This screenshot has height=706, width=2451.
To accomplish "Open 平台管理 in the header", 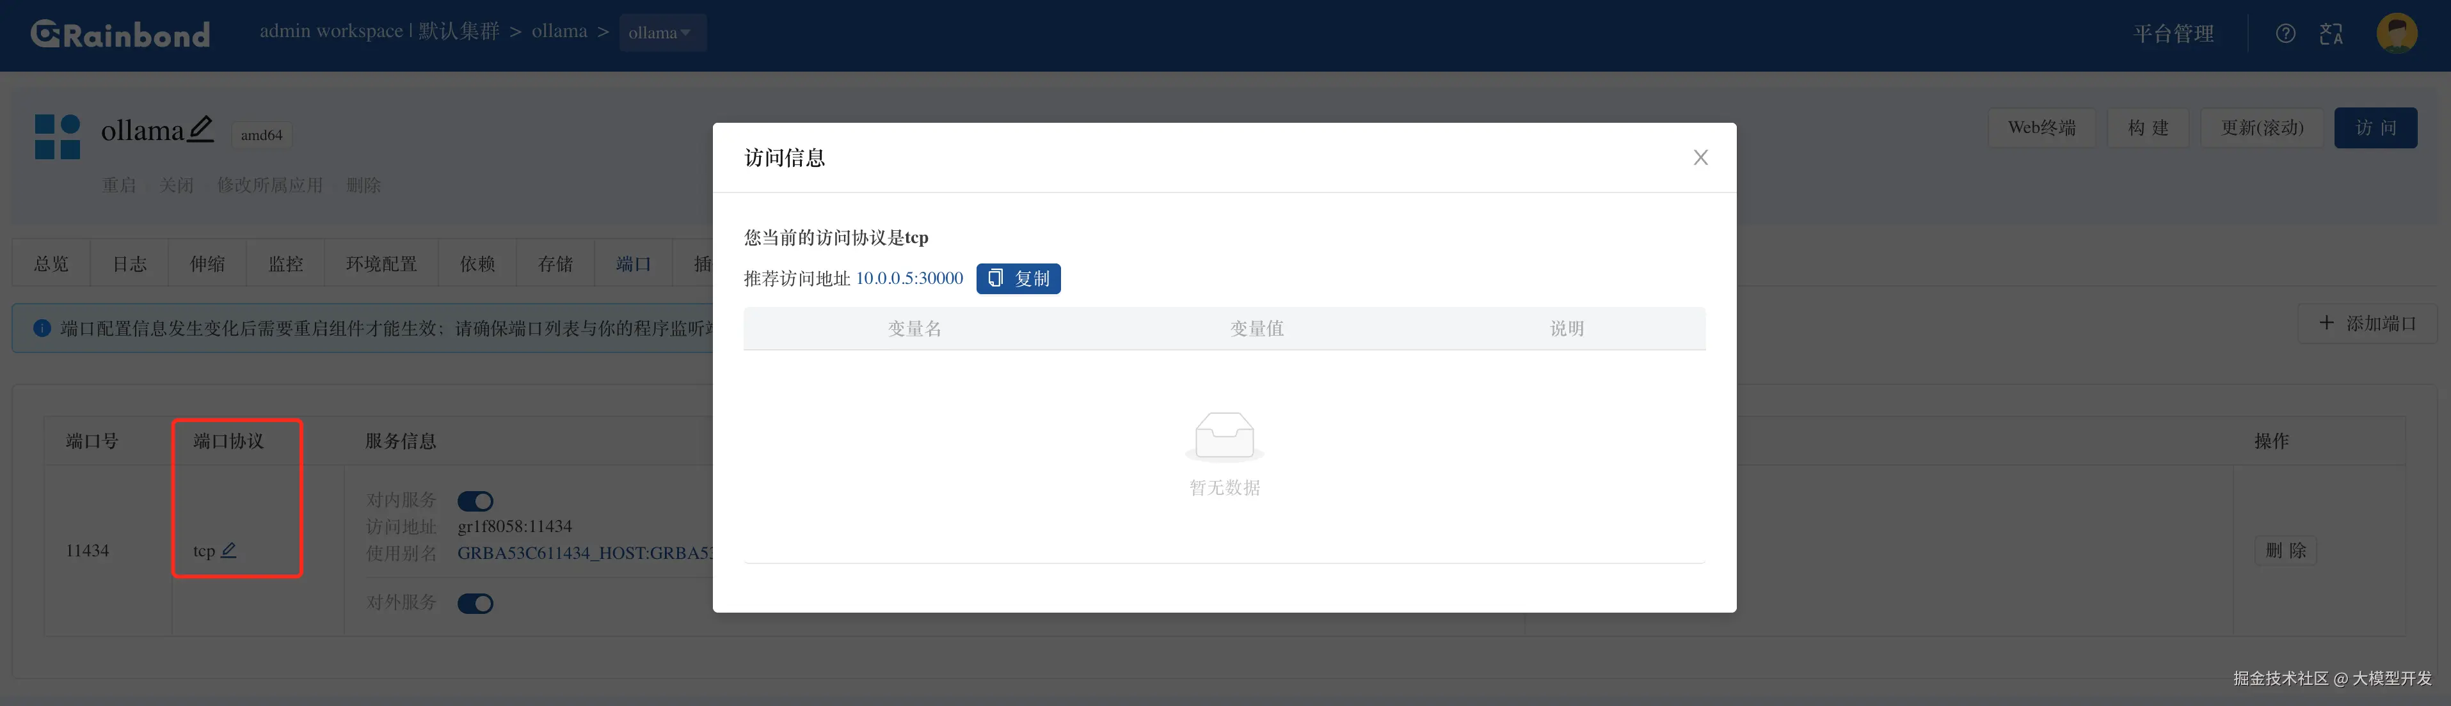I will tap(2173, 34).
